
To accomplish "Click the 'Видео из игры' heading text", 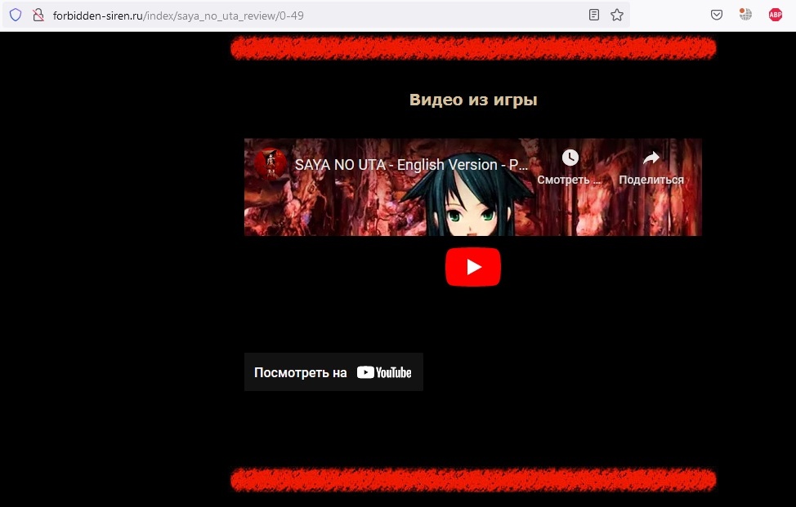I will click(x=473, y=100).
